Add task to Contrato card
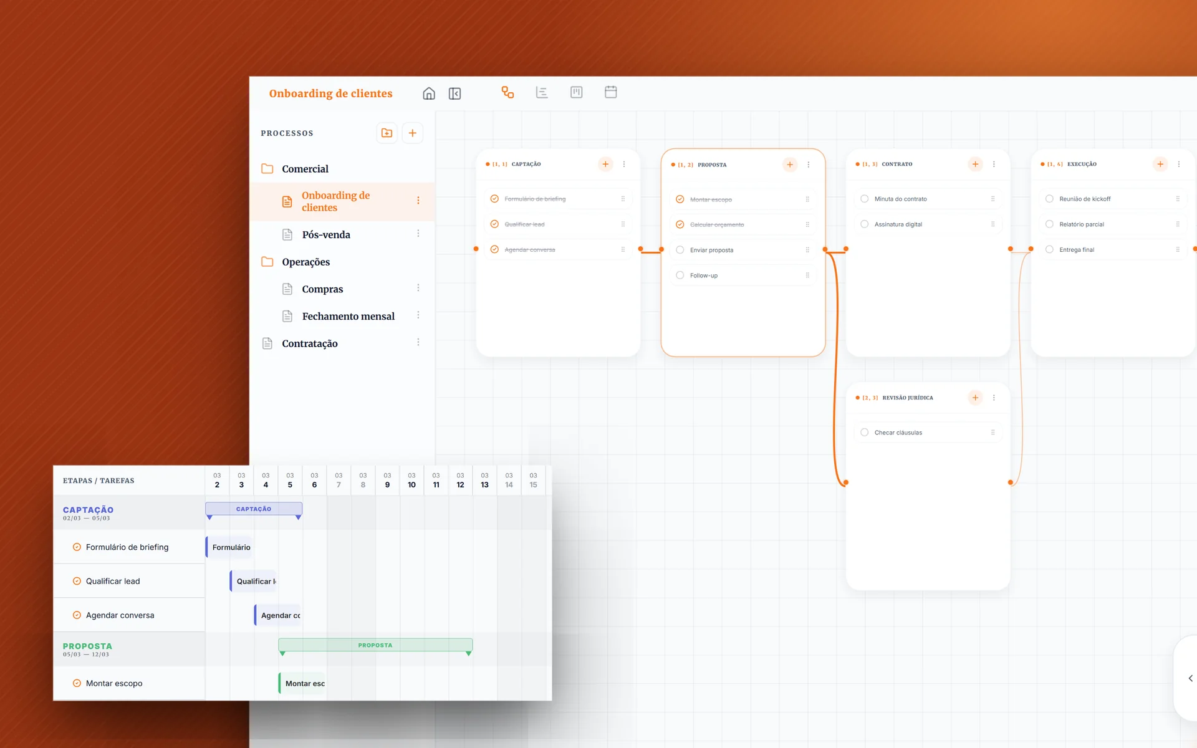 (x=976, y=165)
